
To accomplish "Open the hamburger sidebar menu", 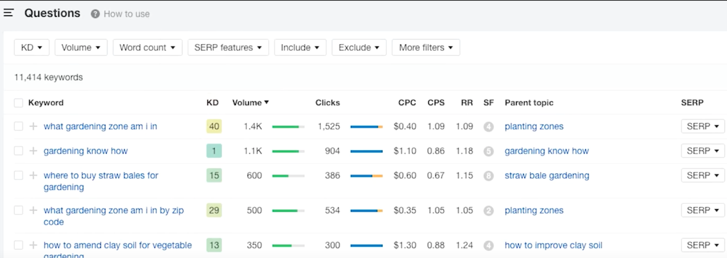I will point(8,13).
